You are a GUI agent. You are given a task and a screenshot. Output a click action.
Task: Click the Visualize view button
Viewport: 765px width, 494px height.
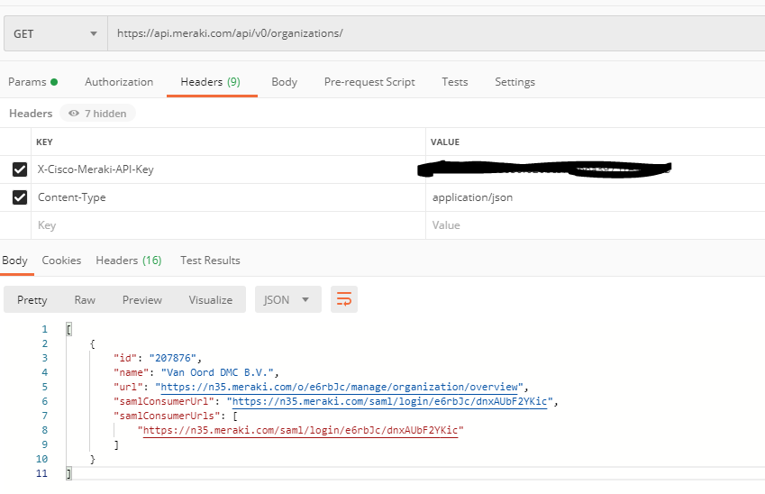coord(210,300)
